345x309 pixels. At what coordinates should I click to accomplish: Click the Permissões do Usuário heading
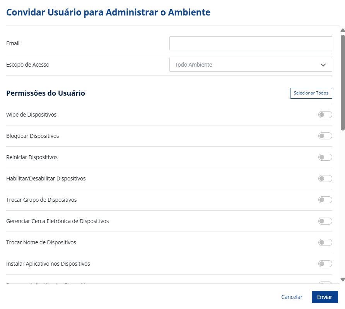[46, 93]
